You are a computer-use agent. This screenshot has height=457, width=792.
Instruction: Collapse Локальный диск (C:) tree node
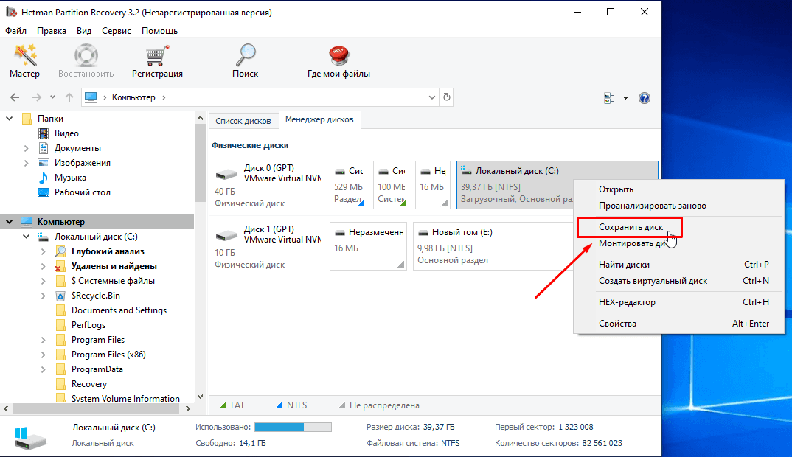27,237
